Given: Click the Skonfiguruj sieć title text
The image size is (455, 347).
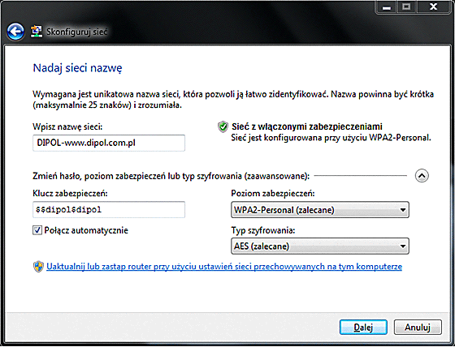Looking at the screenshot, I should click(x=77, y=32).
